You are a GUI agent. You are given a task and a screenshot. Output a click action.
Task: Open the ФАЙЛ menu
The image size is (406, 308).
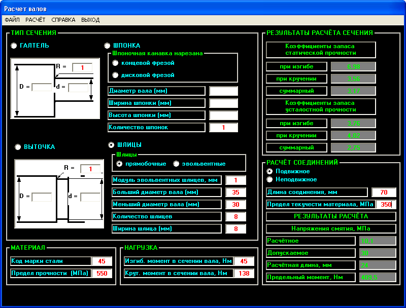coord(12,20)
